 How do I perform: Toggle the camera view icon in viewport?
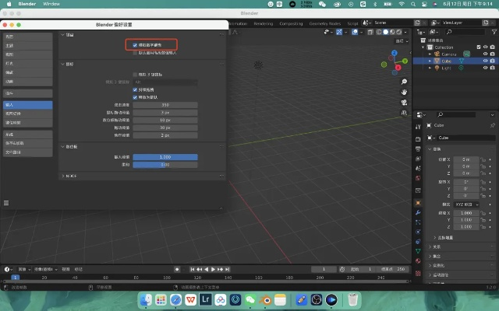pyautogui.click(x=404, y=103)
